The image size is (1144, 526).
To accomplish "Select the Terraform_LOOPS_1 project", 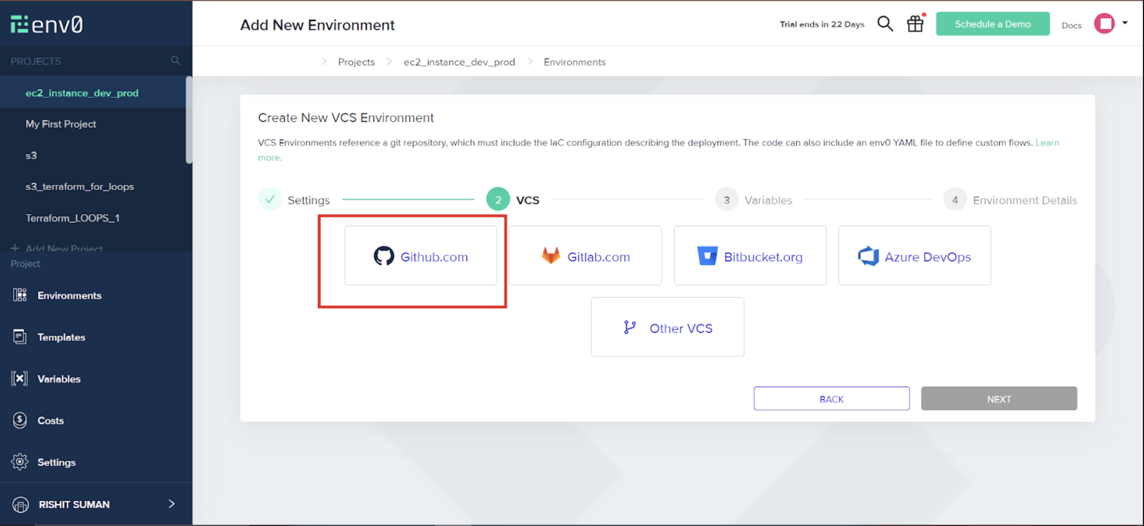I will [x=73, y=218].
